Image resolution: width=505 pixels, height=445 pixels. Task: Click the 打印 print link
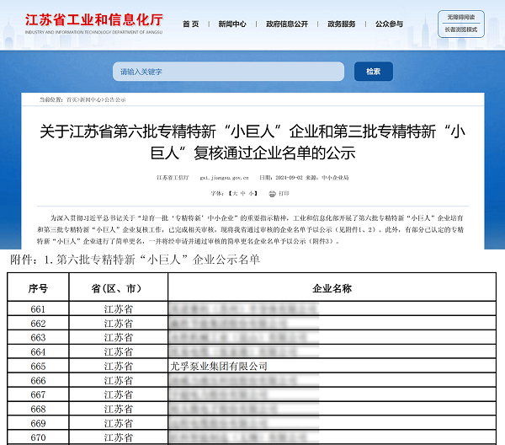click(284, 194)
